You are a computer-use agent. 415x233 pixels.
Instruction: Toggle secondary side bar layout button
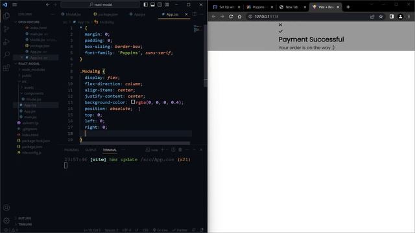pos(160,5)
